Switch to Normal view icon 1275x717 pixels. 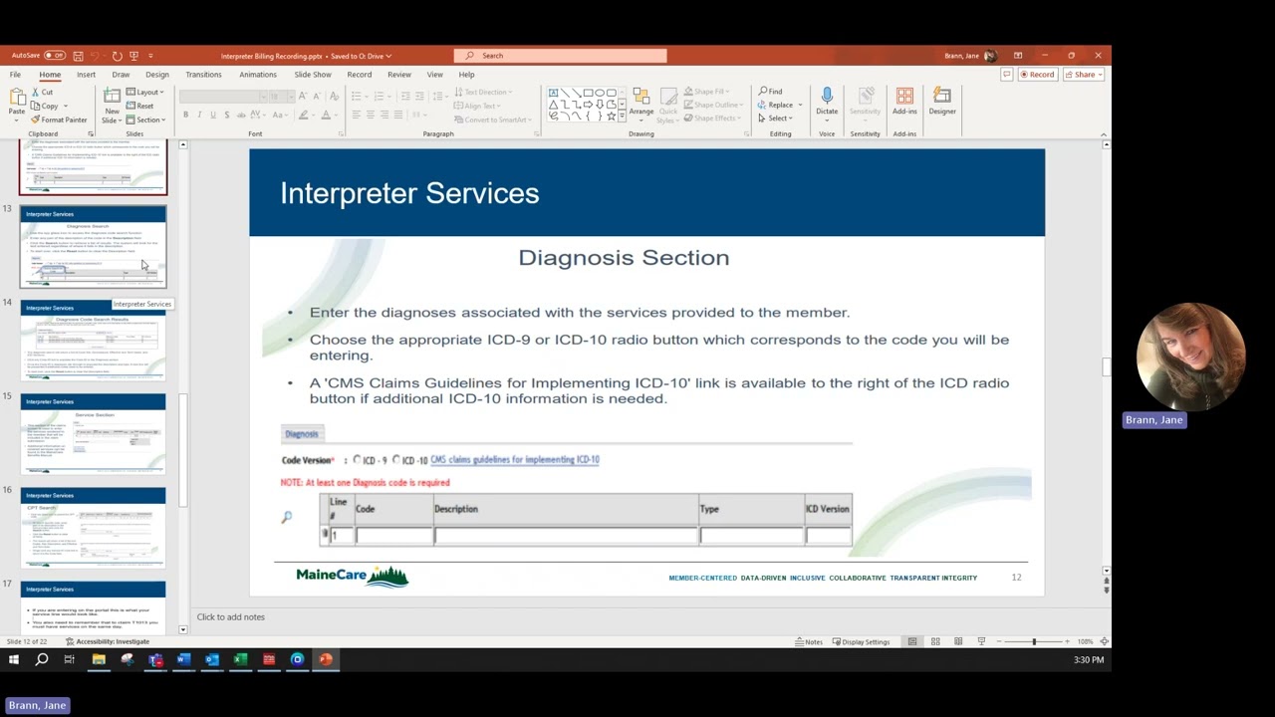(911, 641)
